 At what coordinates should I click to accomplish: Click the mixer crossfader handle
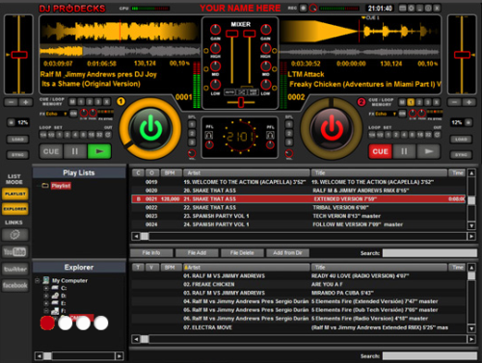pyautogui.click(x=241, y=103)
